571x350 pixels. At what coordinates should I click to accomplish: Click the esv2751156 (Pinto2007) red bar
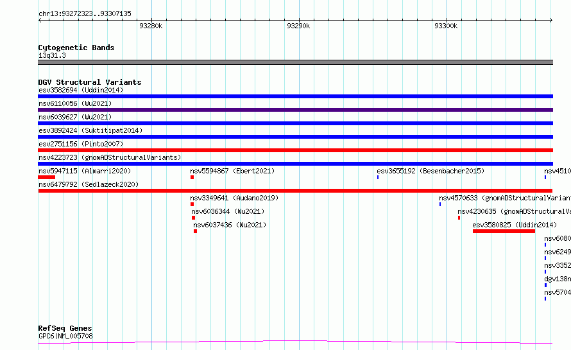295,150
